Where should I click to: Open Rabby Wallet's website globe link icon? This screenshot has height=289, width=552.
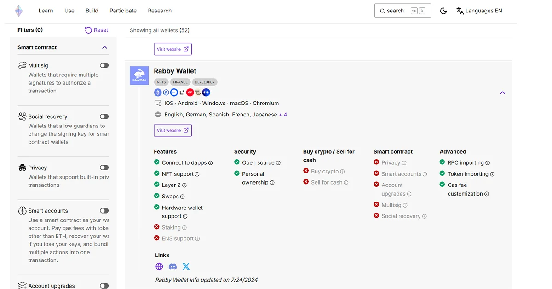tap(159, 266)
